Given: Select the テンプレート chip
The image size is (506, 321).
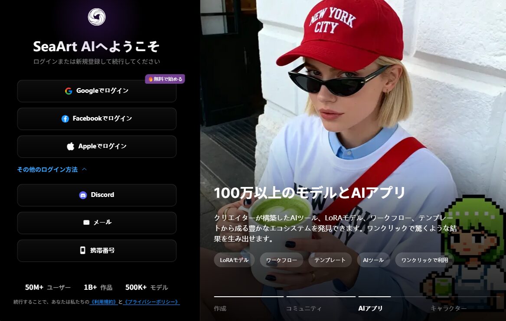Looking at the screenshot, I should pyautogui.click(x=330, y=260).
